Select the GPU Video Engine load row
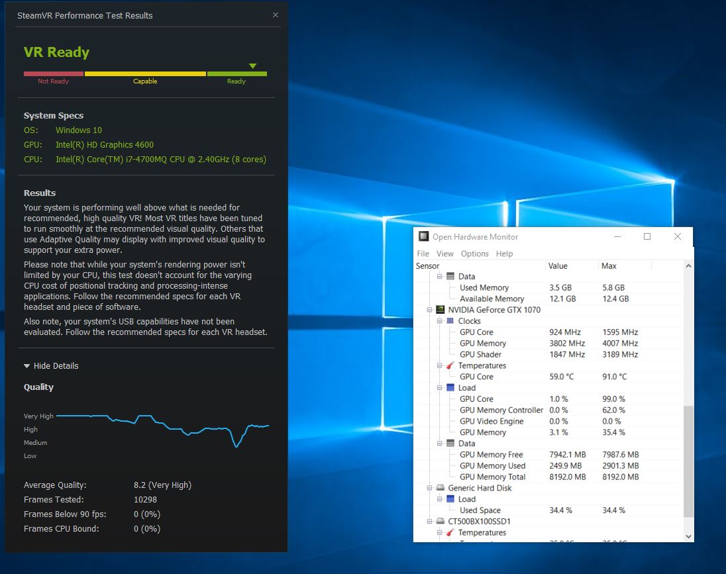The height and width of the screenshot is (574, 726). click(548, 421)
